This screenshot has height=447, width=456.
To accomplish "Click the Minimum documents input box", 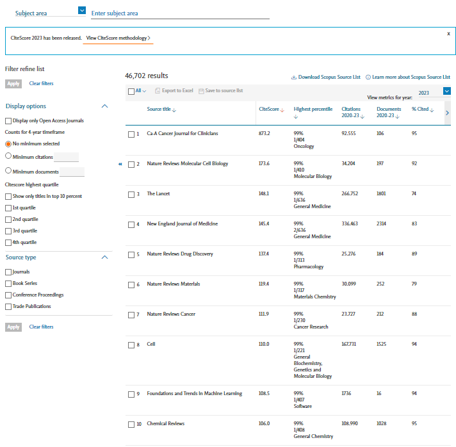I will coord(72,172).
